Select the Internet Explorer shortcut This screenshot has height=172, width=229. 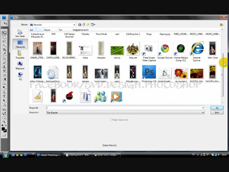click(197, 51)
